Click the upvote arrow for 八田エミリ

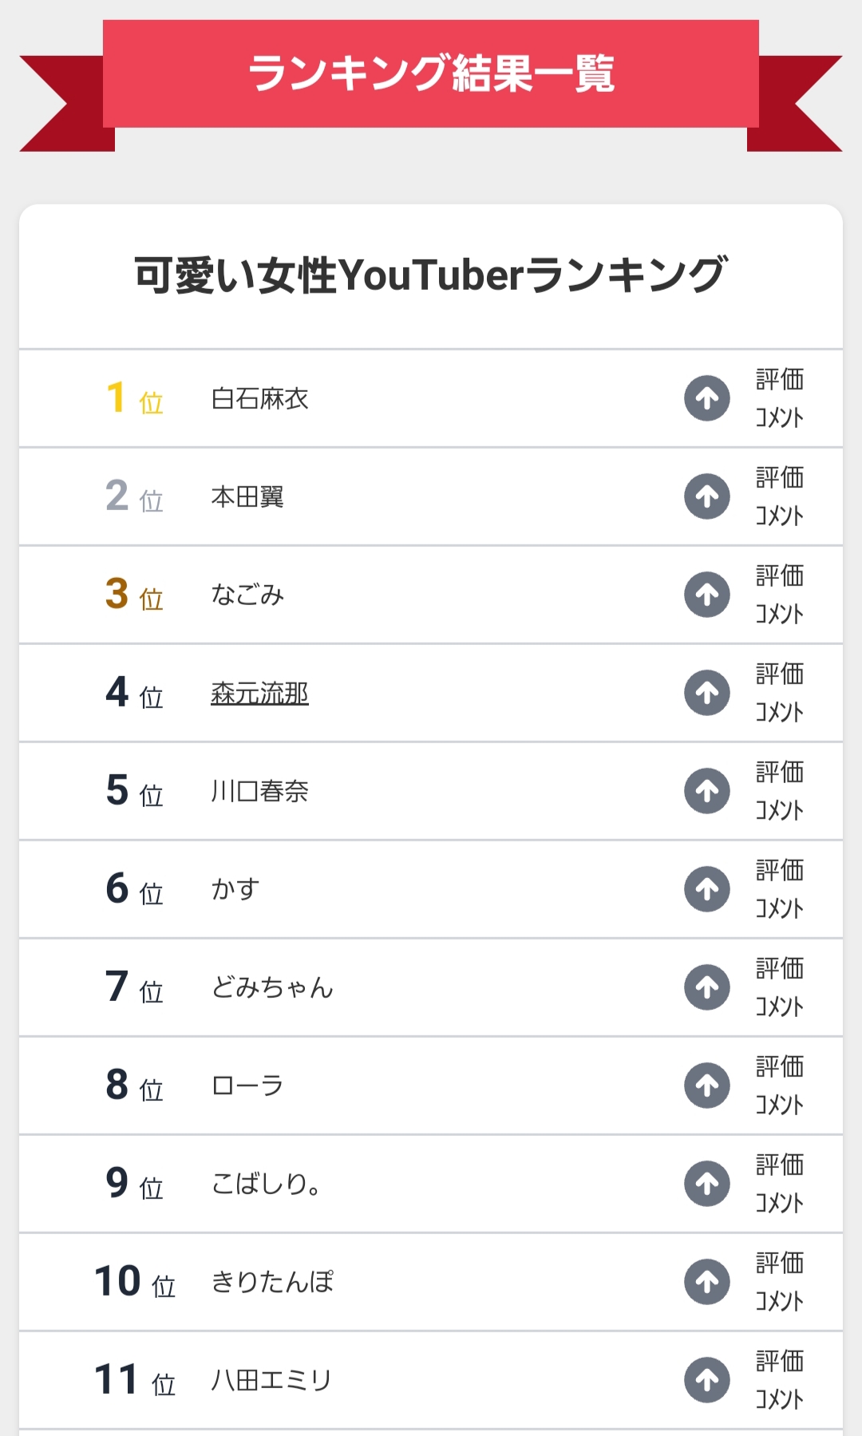(707, 1380)
